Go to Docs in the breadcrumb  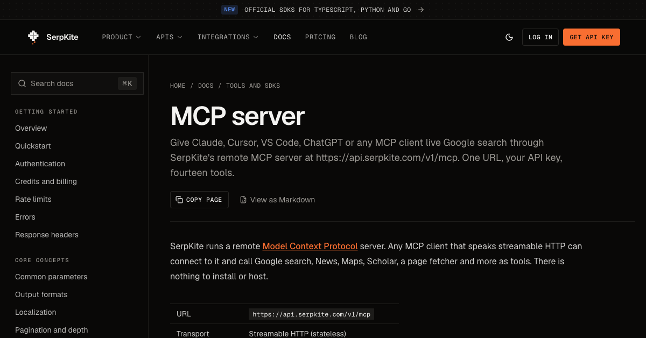206,86
